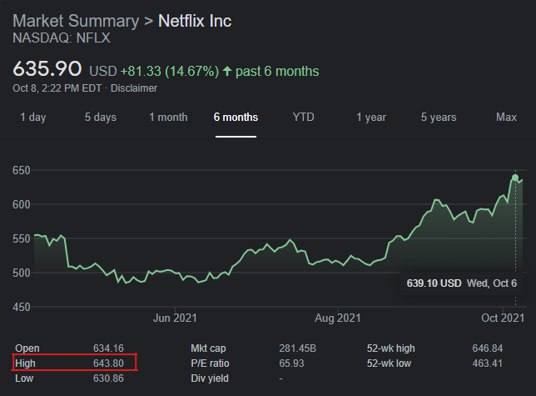Click the Aug 2021 axis label
The height and width of the screenshot is (396, 536).
pos(338,318)
